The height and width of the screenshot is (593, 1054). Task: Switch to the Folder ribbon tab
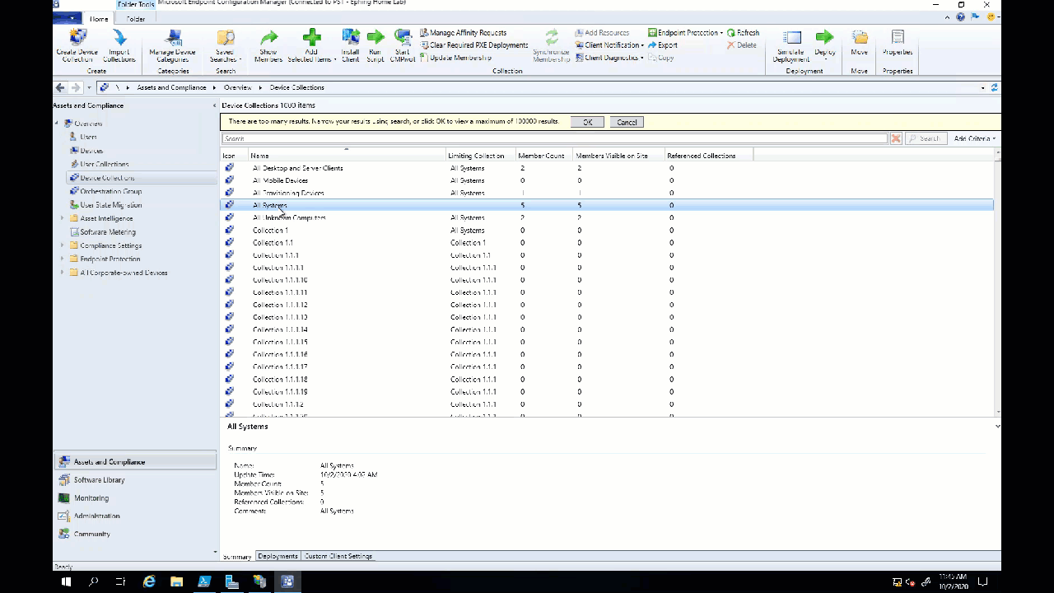point(136,18)
